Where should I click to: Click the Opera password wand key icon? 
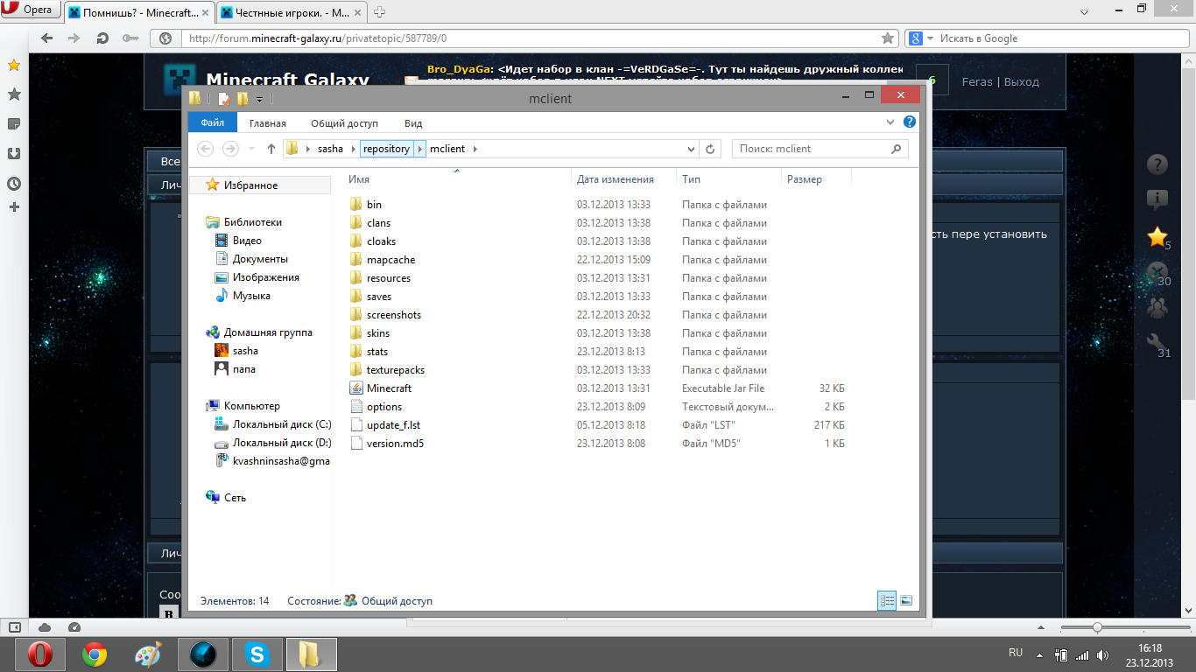[x=129, y=38]
